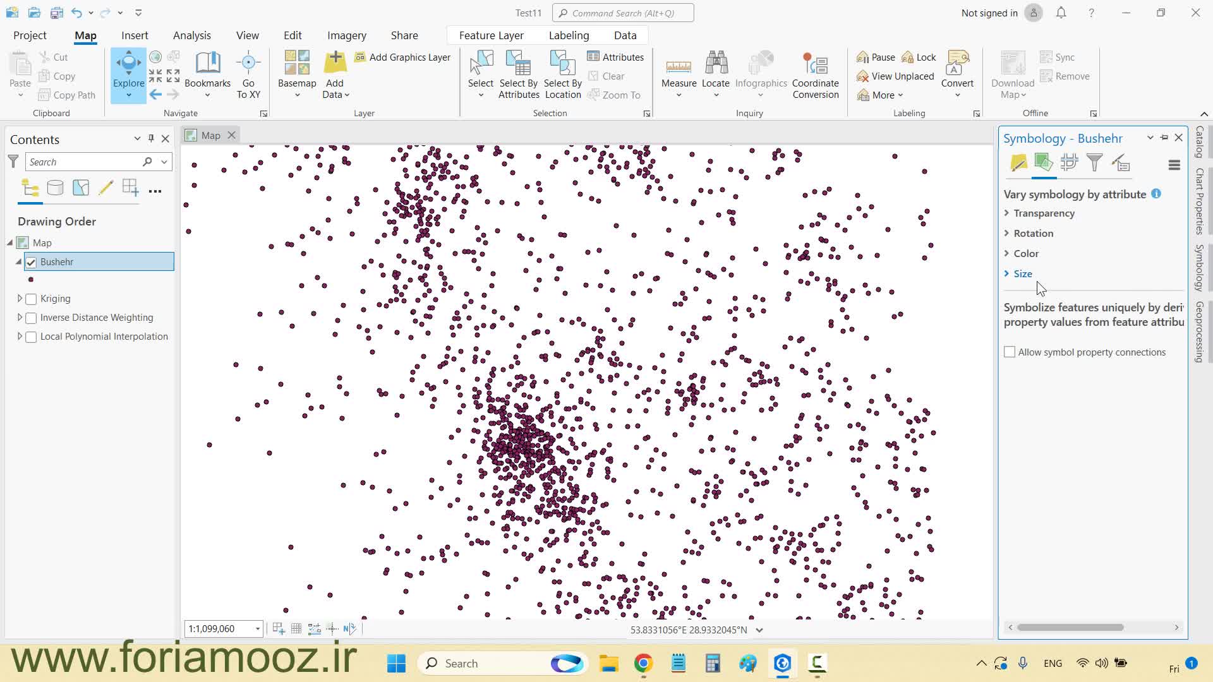Open the map scale dropdown
This screenshot has width=1213, height=682.
(257, 629)
